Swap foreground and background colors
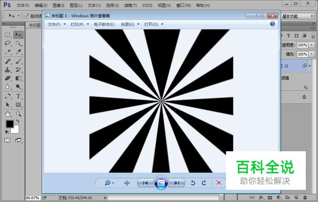Image resolution: width=318 pixels, height=202 pixels. point(18,121)
